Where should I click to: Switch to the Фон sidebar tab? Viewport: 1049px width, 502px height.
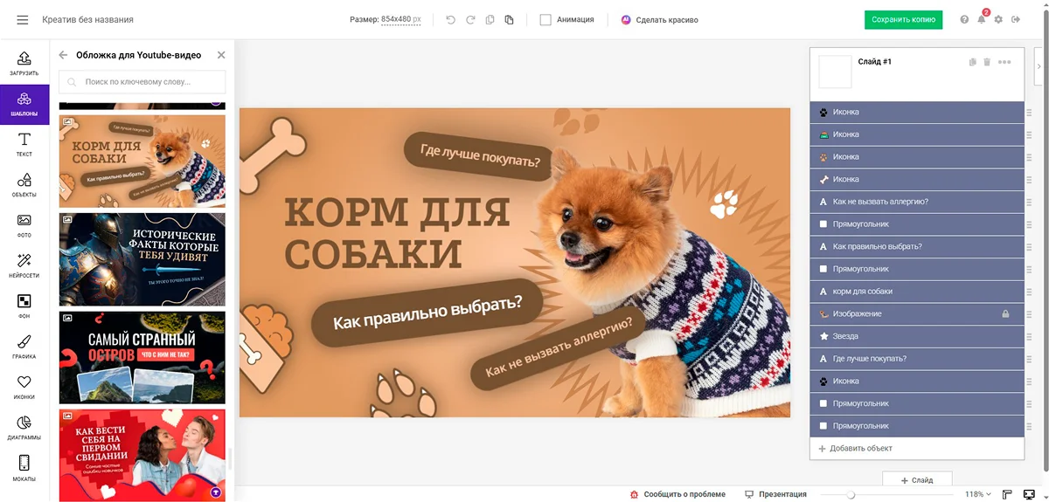[24, 306]
